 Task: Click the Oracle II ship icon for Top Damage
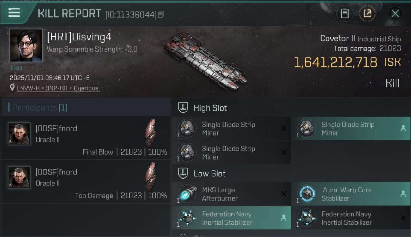click(150, 176)
